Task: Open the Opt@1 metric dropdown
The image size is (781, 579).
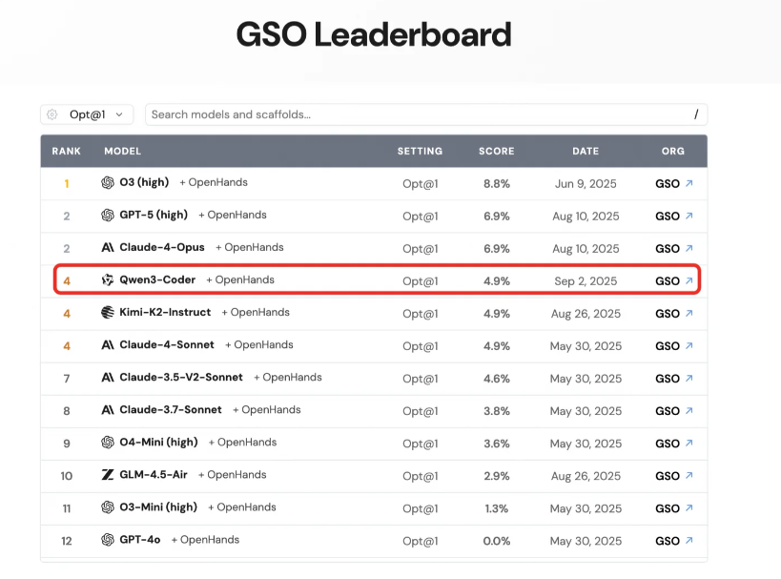Action: coord(87,114)
